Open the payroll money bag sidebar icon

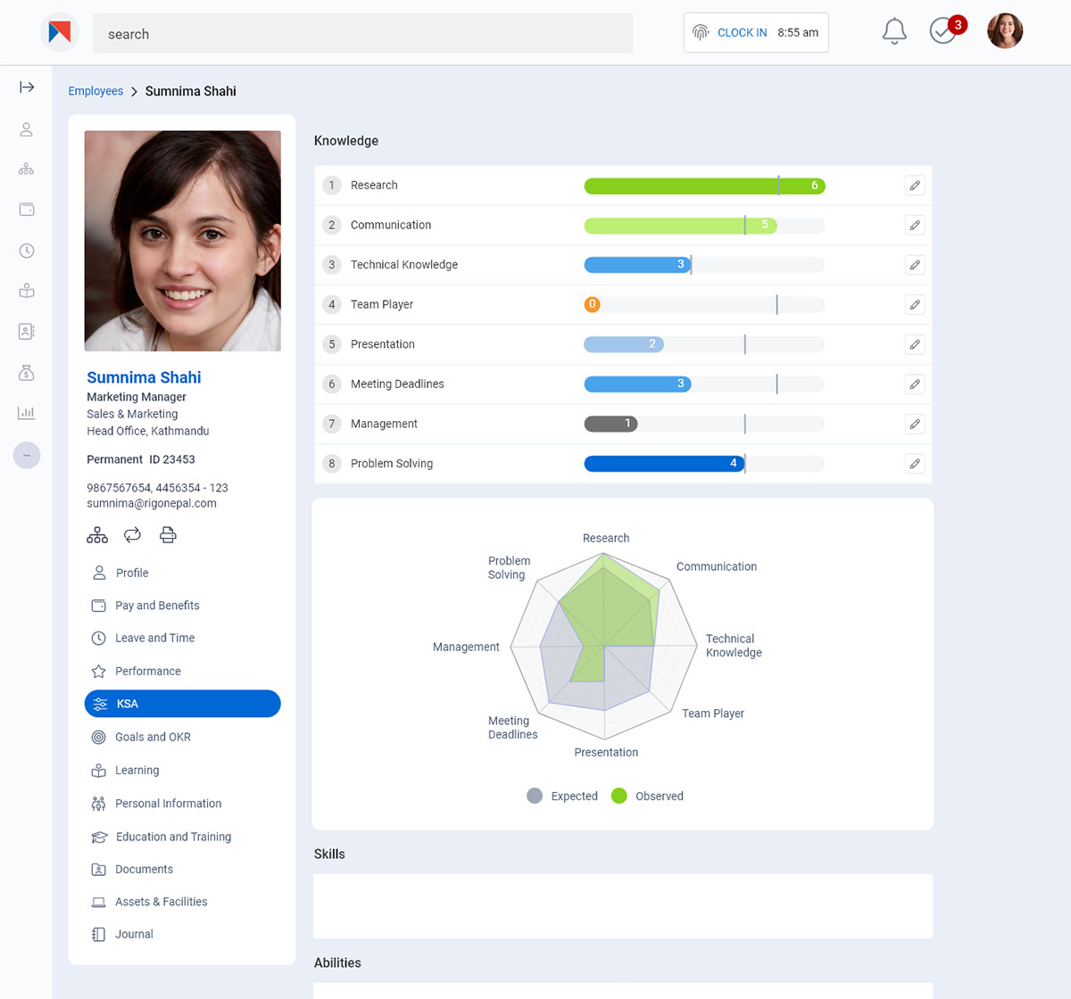[x=27, y=372]
